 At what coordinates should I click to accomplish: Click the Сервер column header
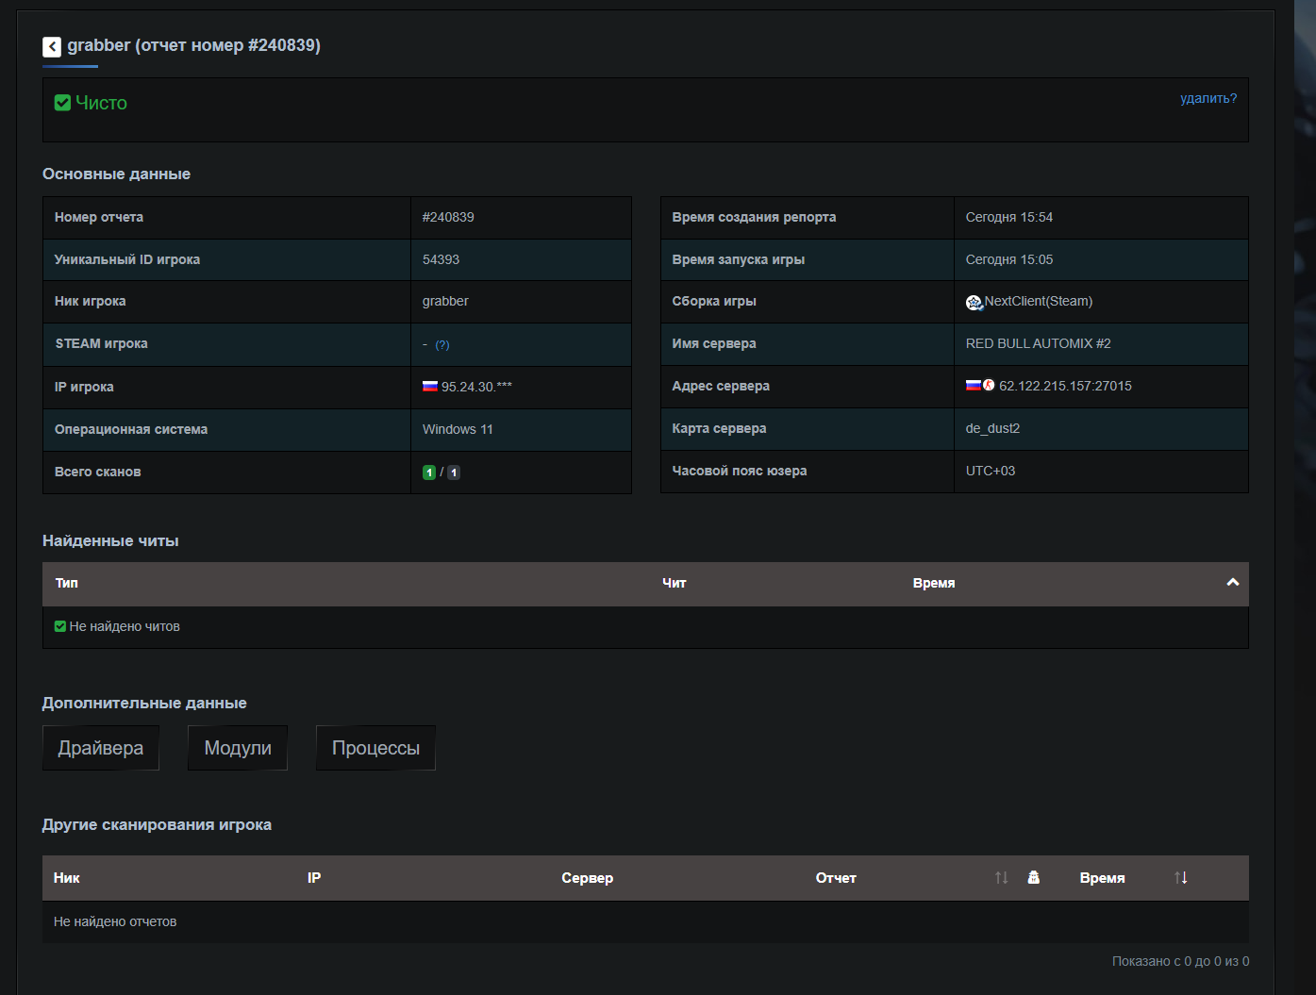tap(588, 878)
